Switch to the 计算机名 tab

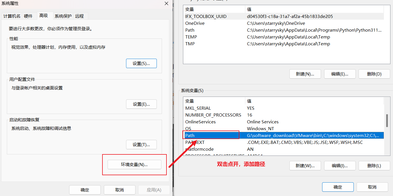[12, 16]
